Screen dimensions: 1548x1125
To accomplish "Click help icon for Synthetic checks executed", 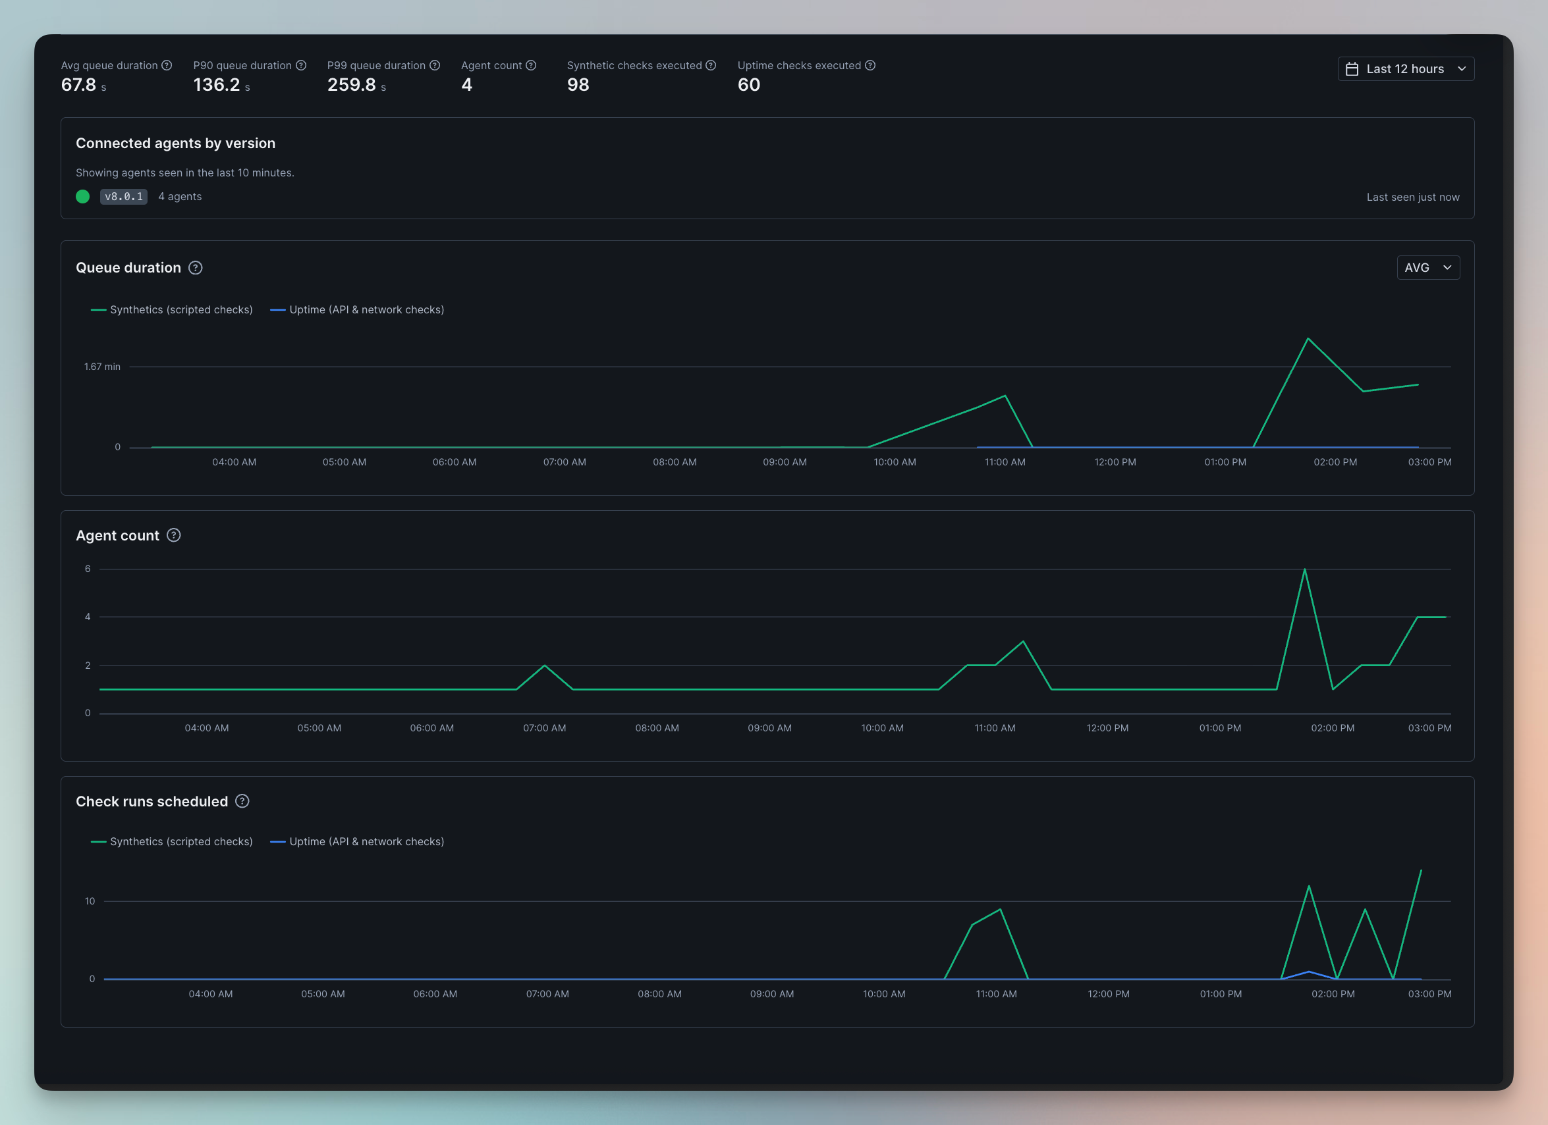I will pyautogui.click(x=711, y=65).
